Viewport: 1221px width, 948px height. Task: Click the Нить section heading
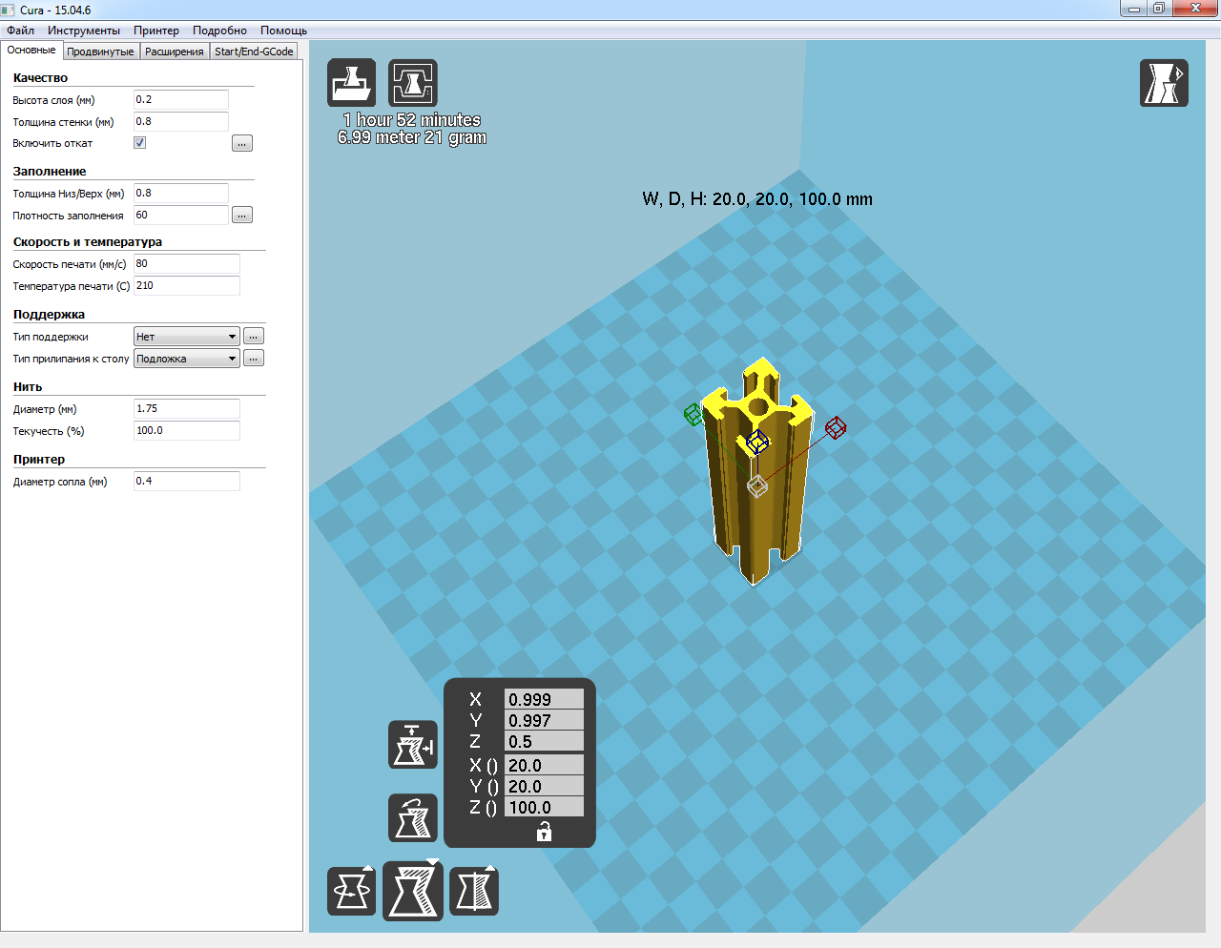coord(28,387)
